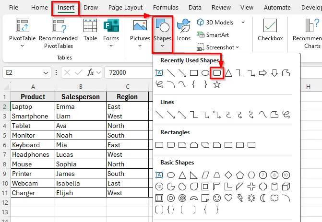Click the cell containing "Isabella"
The width and height of the screenshot is (322, 222).
(81, 183)
